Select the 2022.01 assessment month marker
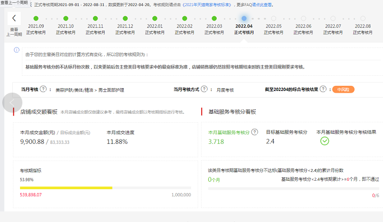Screen dimensions: 383x222 click(x=155, y=18)
